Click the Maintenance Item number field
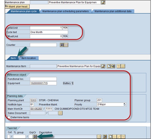 [x=43, y=66]
